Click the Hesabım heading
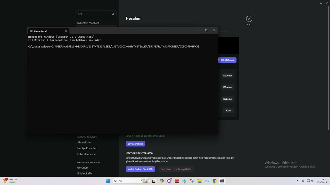 pos(134,18)
